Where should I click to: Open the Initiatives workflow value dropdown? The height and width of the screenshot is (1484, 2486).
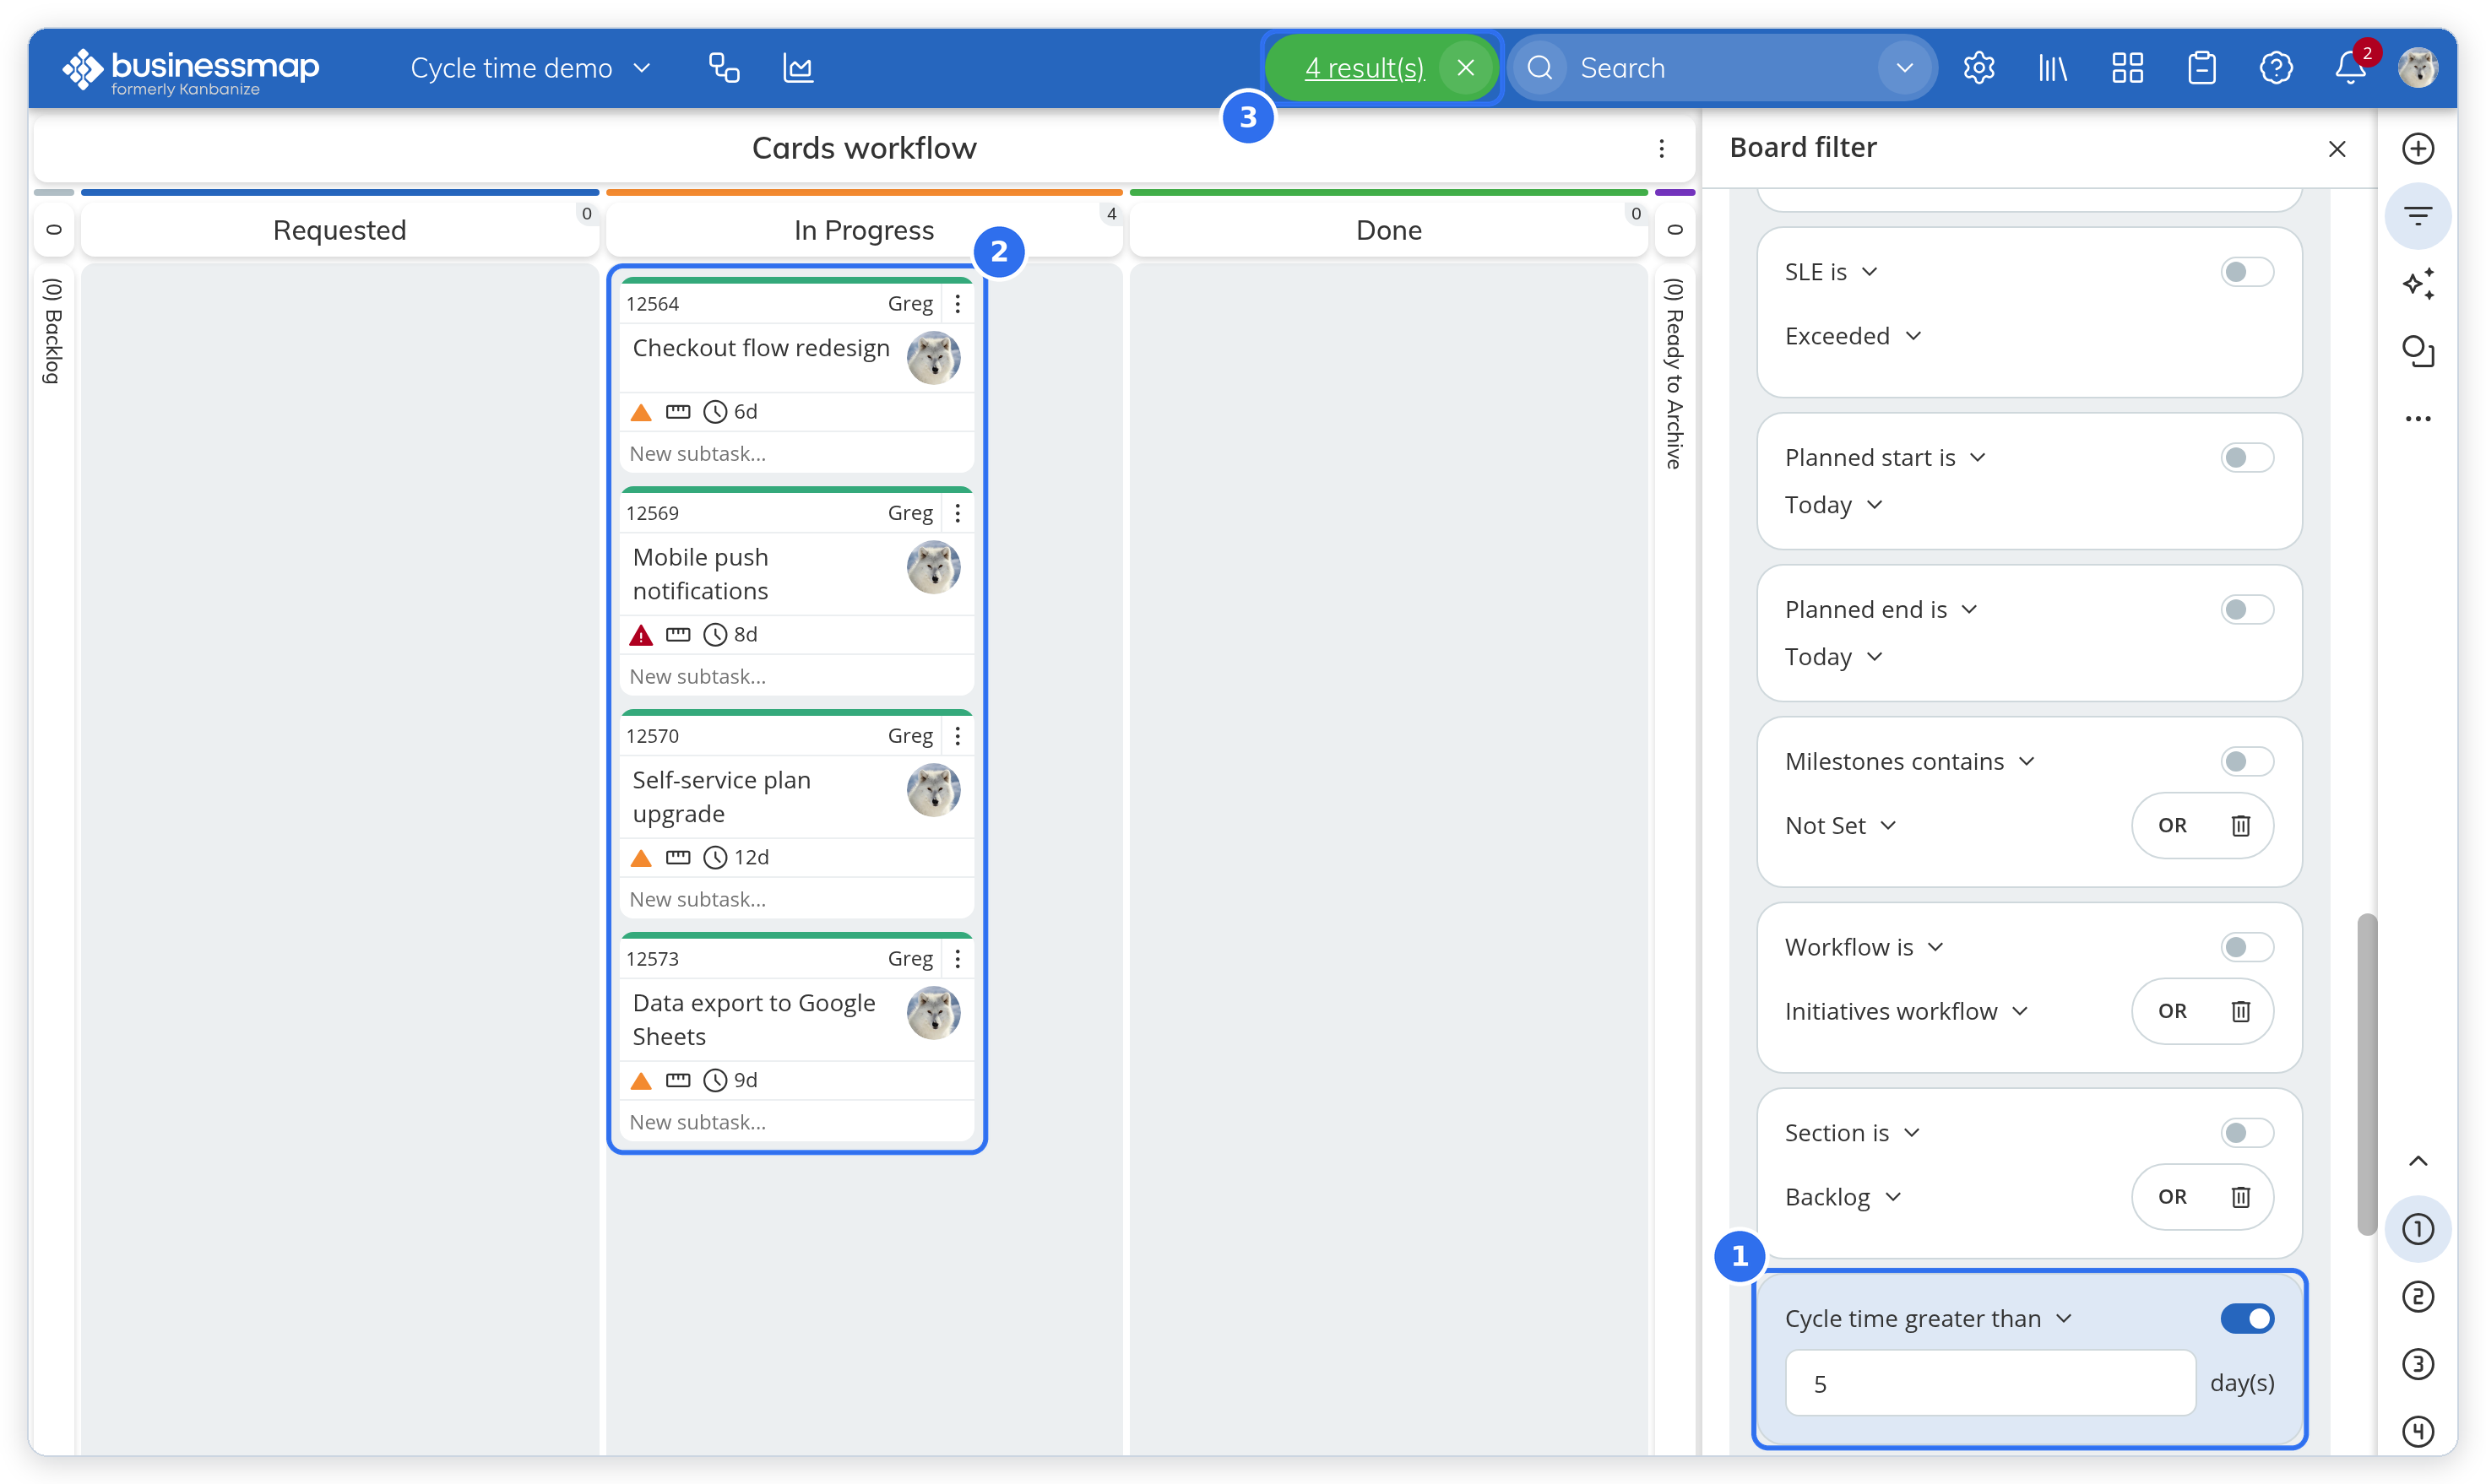pyautogui.click(x=1907, y=1012)
